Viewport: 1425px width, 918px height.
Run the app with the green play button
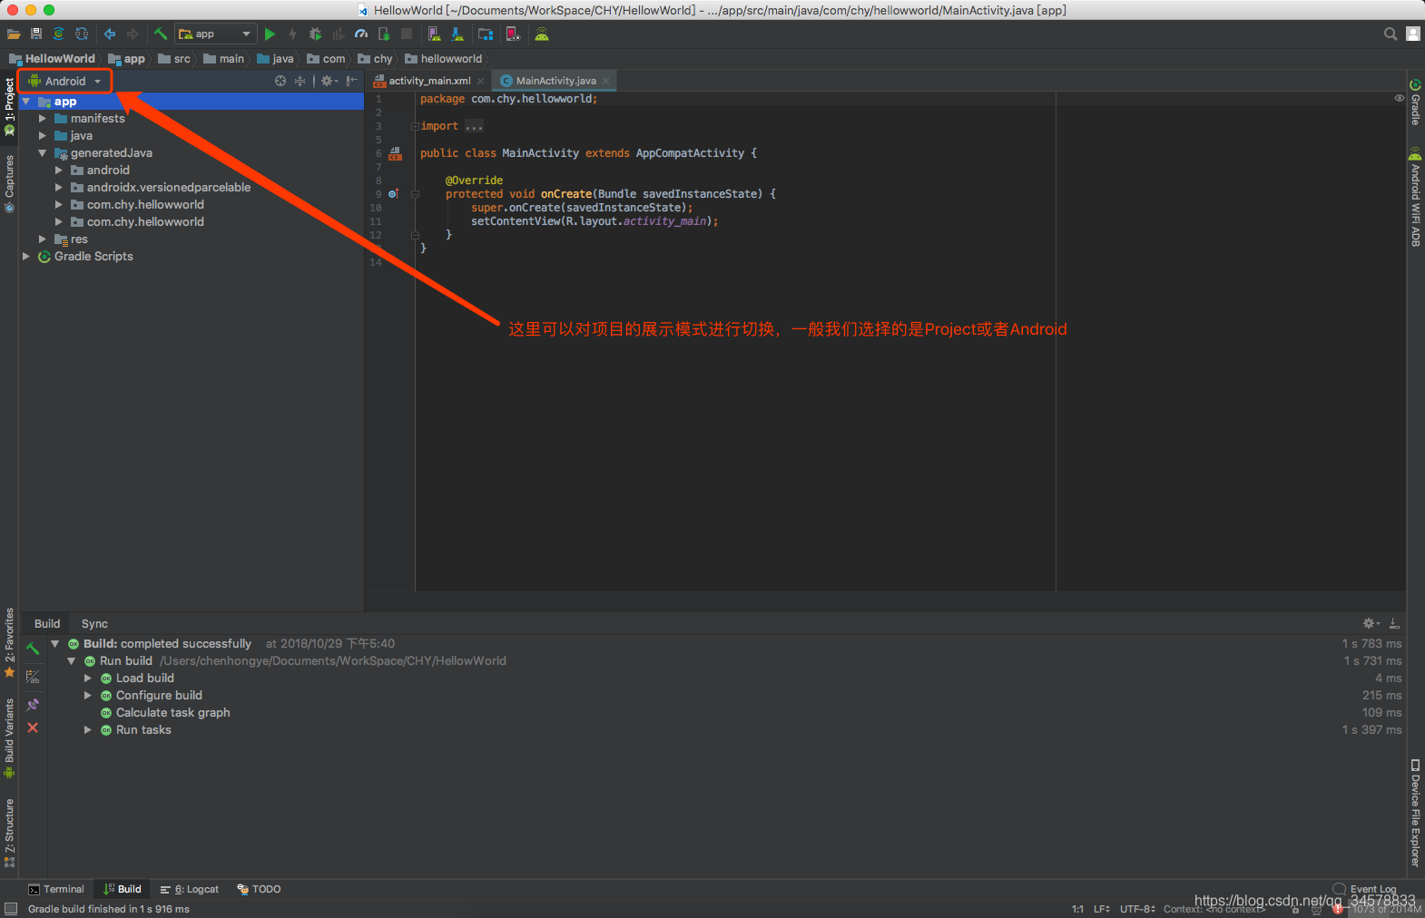click(270, 34)
